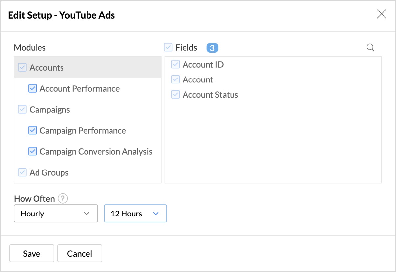
Task: Click the Account ID field text
Action: (x=203, y=65)
